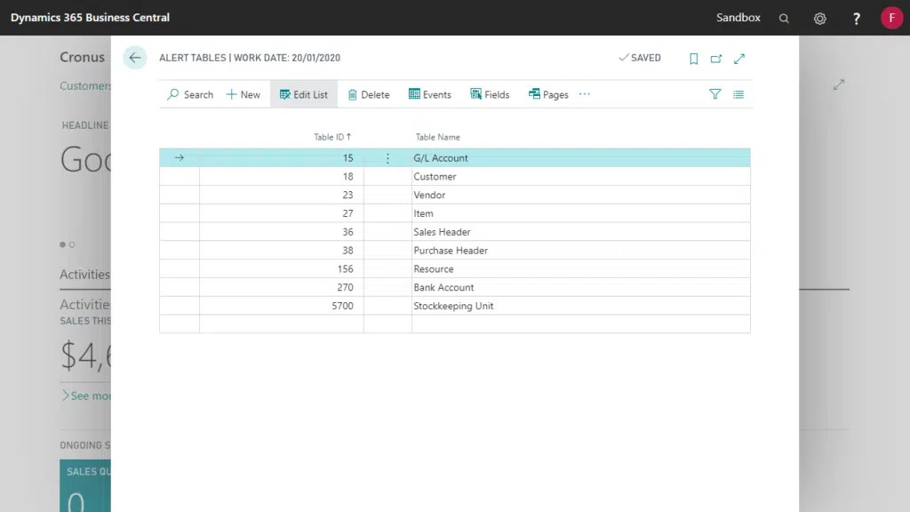Sort by Table ID column header
The height and width of the screenshot is (512, 910).
pyautogui.click(x=332, y=137)
